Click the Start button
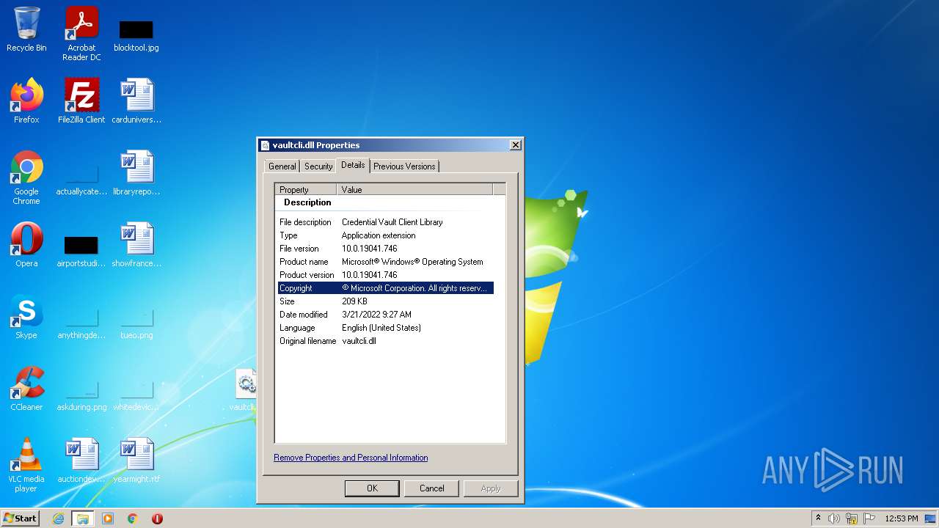 (21, 518)
